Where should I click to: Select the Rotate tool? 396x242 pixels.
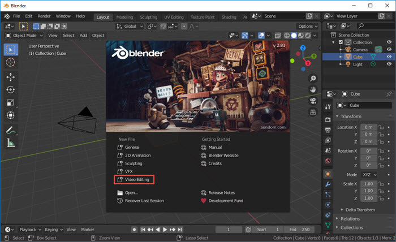click(11, 89)
